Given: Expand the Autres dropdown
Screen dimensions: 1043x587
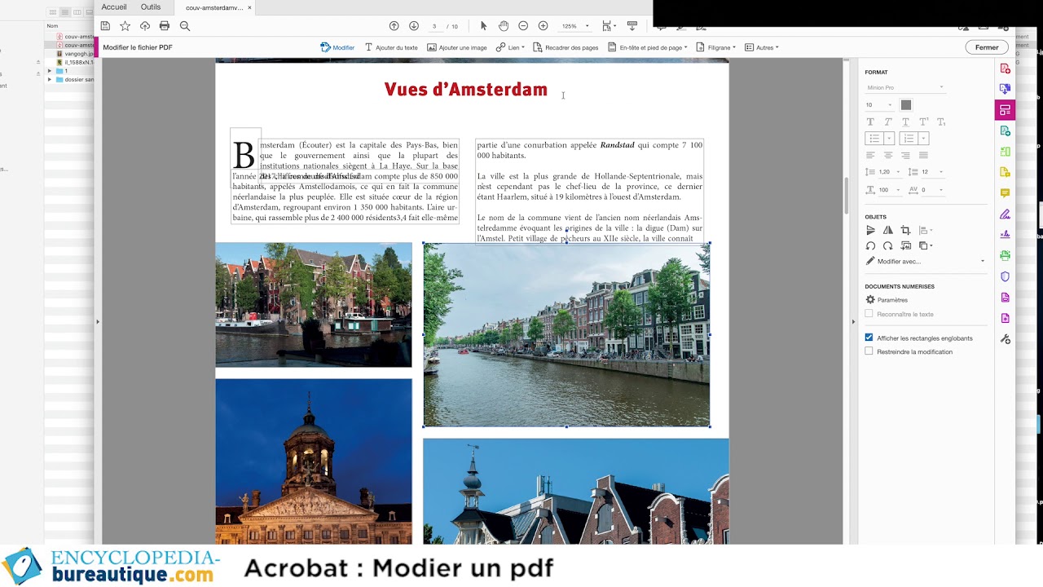Looking at the screenshot, I should (x=762, y=47).
